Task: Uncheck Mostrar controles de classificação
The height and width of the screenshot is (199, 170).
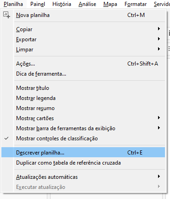Action: point(83,138)
